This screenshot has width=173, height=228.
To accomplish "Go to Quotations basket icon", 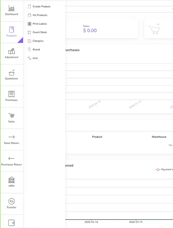I will 11,73.
